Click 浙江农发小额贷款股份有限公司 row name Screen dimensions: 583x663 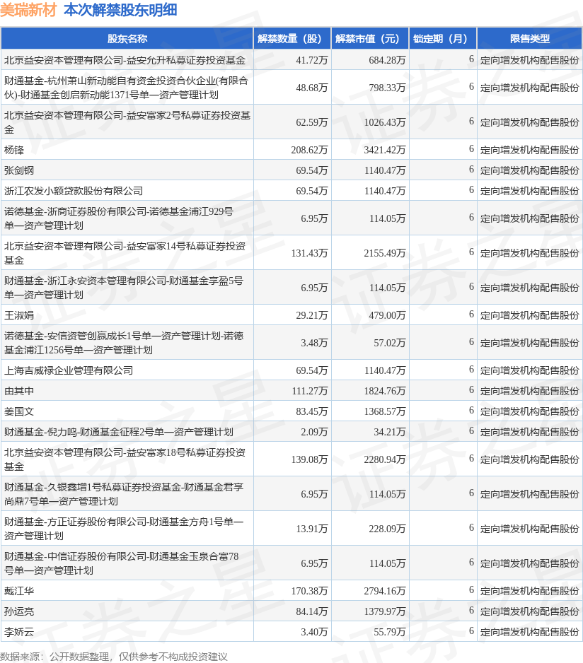(x=74, y=191)
